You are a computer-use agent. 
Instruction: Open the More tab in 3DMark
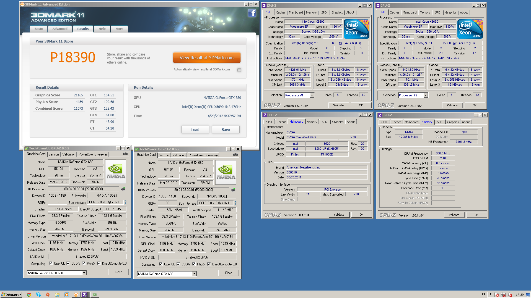[119, 29]
